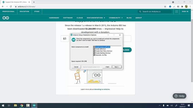Open the Software menu item
Image resolution: width=193 pixels, height=108 pixels.
(x=68, y=18)
